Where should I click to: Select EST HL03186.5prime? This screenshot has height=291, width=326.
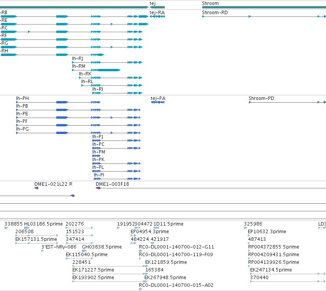click(43, 224)
